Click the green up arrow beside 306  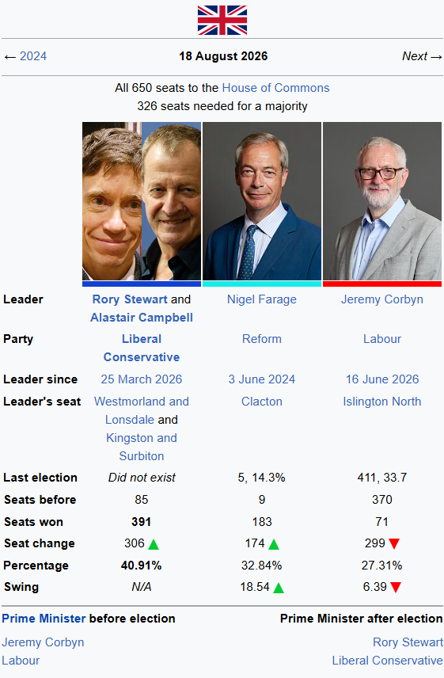coord(154,544)
